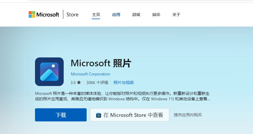Open the 照片与视频 category link
The image size is (253, 134).
124,83
